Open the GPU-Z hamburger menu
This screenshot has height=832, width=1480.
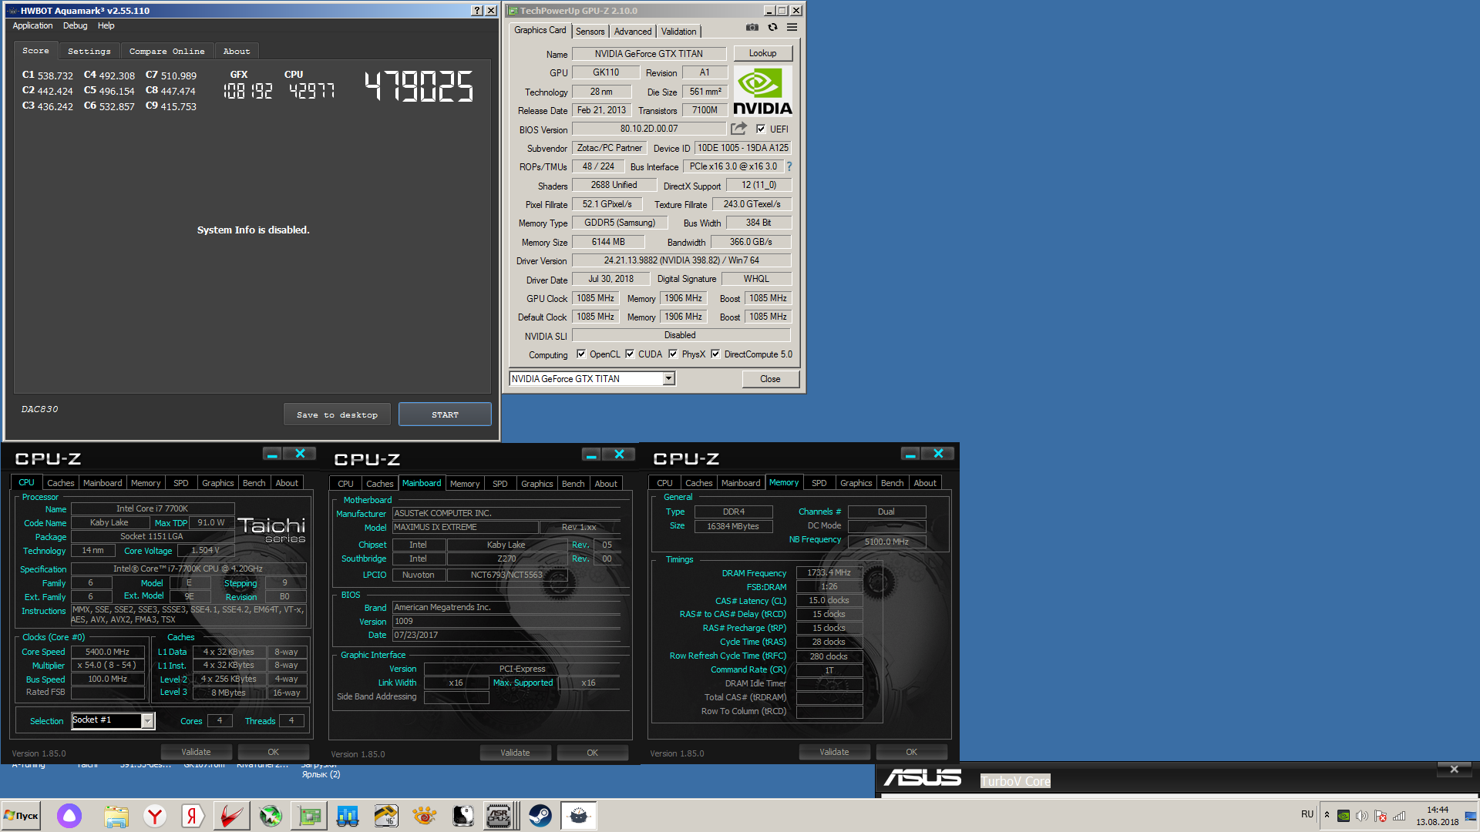pos(792,28)
